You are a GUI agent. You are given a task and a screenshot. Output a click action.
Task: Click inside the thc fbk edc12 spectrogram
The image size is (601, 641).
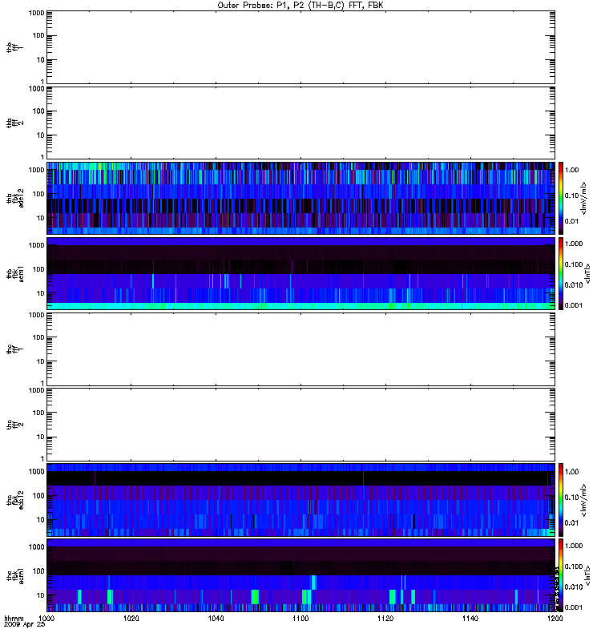300,500
